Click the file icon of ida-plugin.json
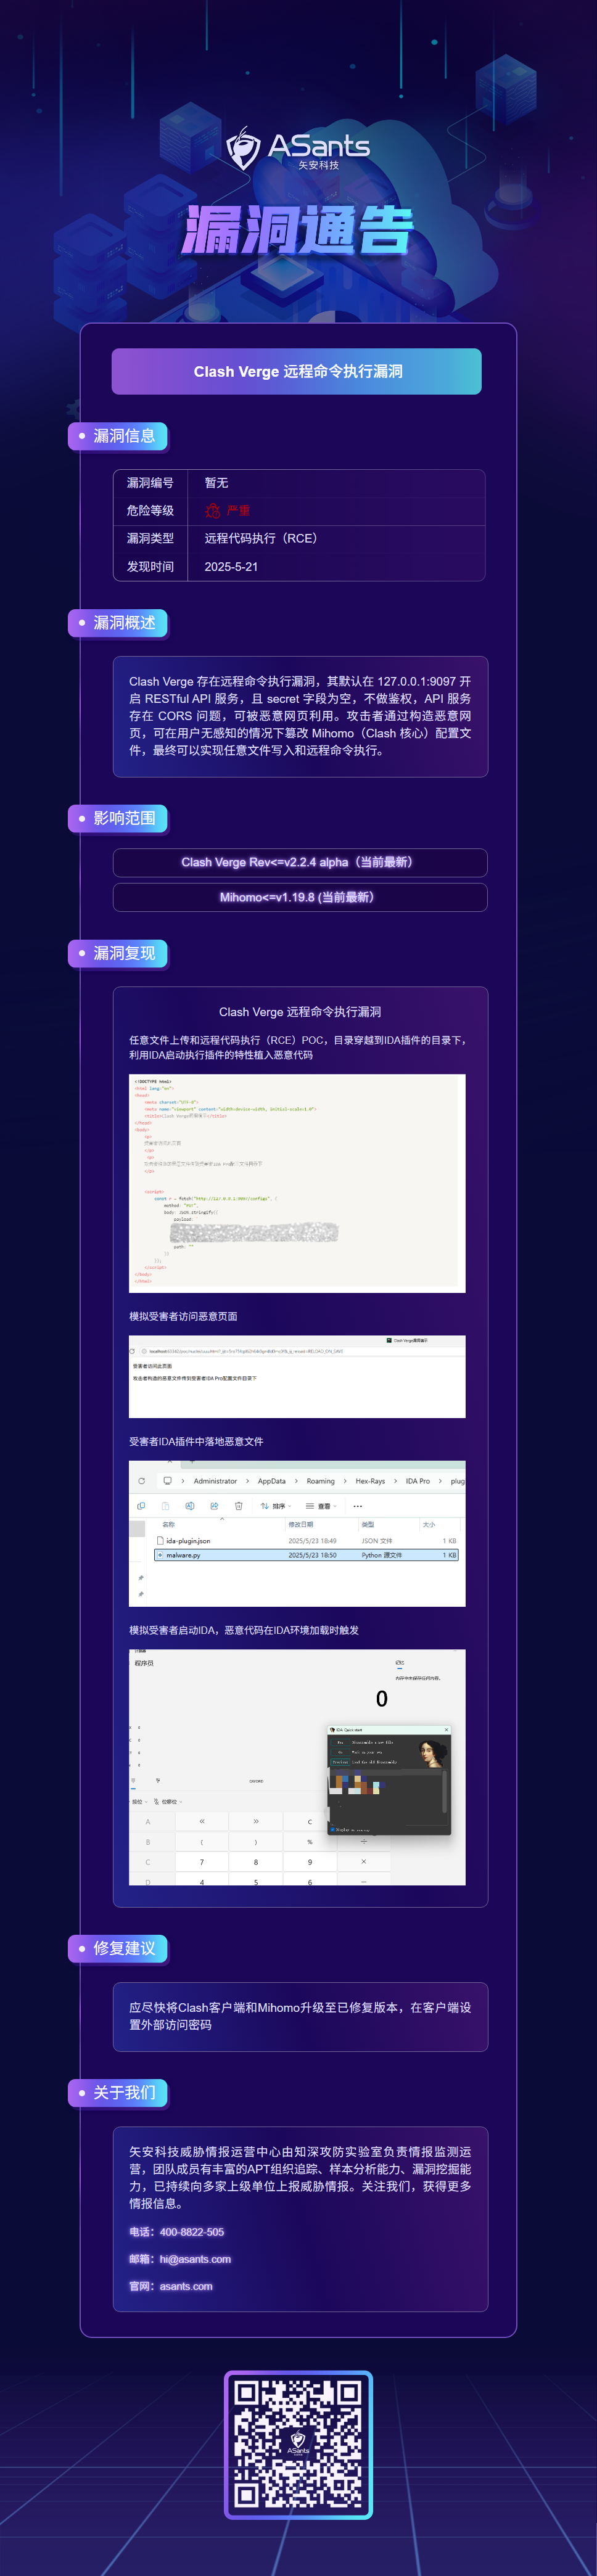This screenshot has width=597, height=2576. click(x=160, y=1541)
